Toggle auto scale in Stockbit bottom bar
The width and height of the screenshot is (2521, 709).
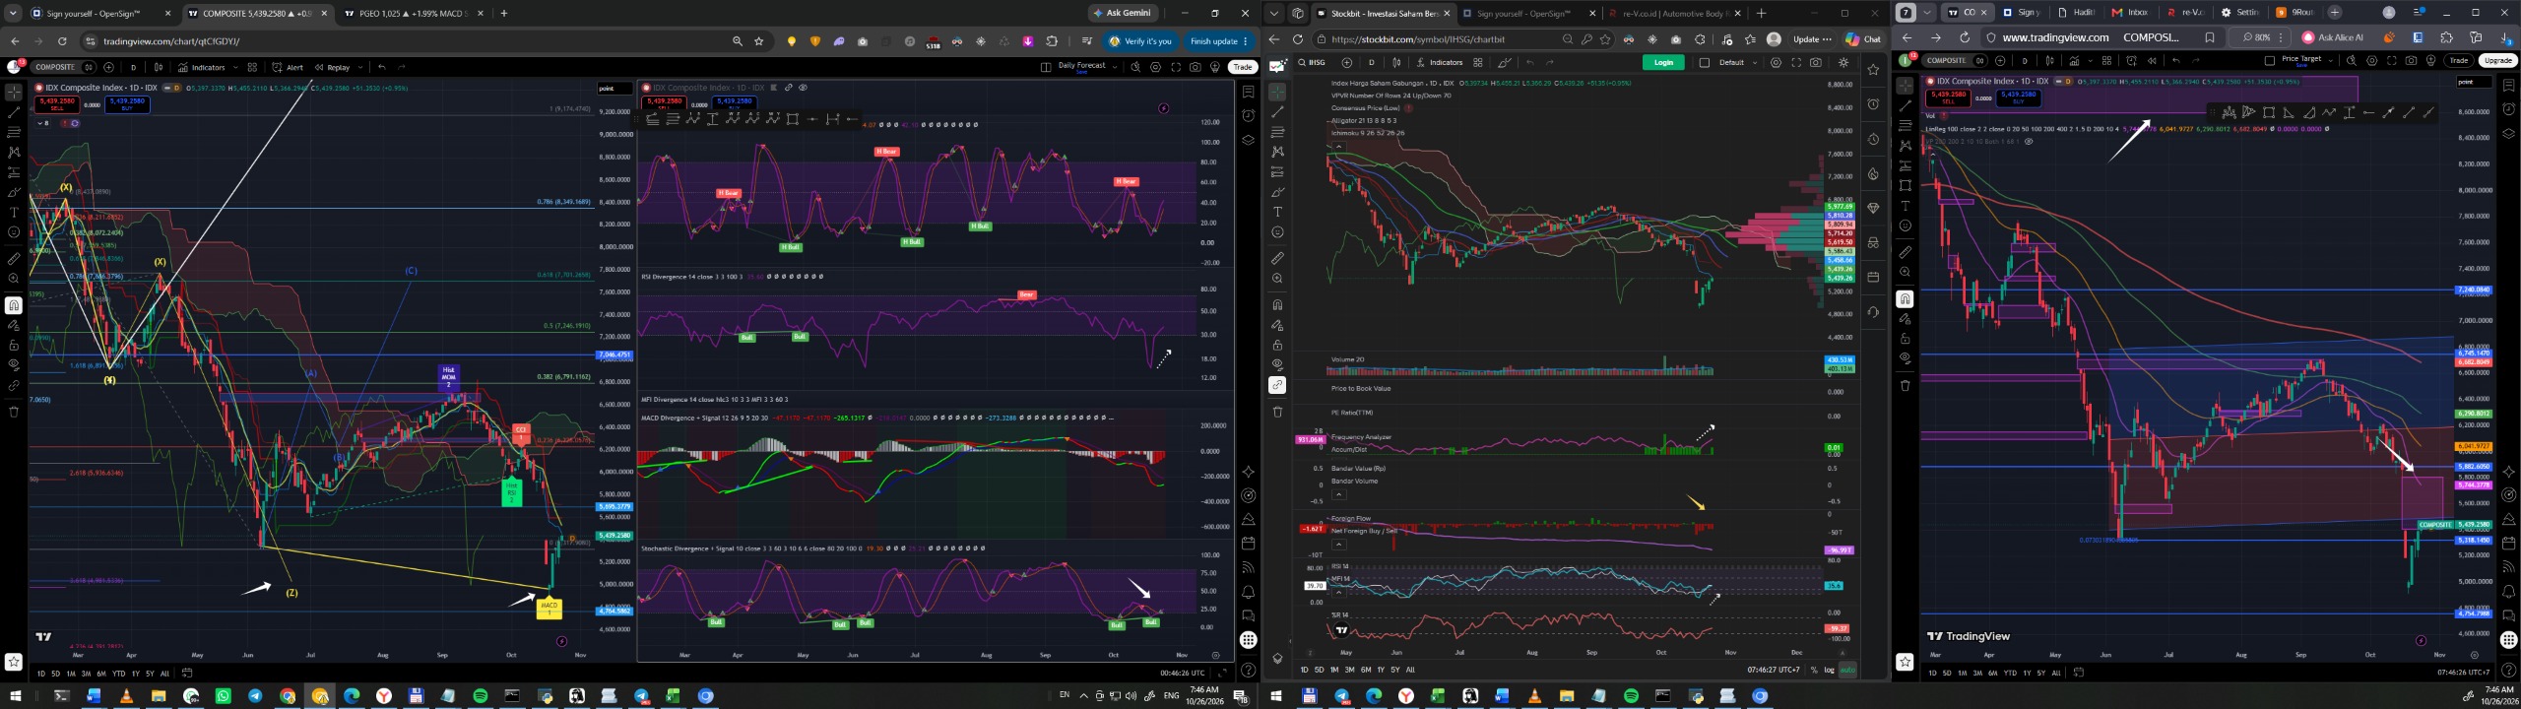(x=1846, y=670)
